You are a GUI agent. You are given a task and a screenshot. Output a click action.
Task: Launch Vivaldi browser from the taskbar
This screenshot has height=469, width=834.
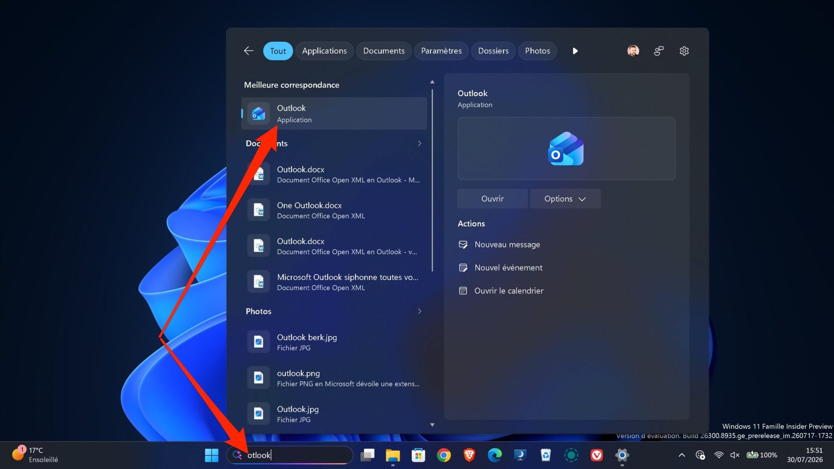(596, 455)
